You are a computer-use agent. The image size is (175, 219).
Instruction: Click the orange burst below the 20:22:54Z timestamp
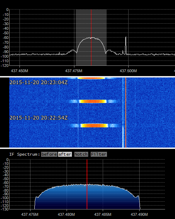tap(95, 126)
